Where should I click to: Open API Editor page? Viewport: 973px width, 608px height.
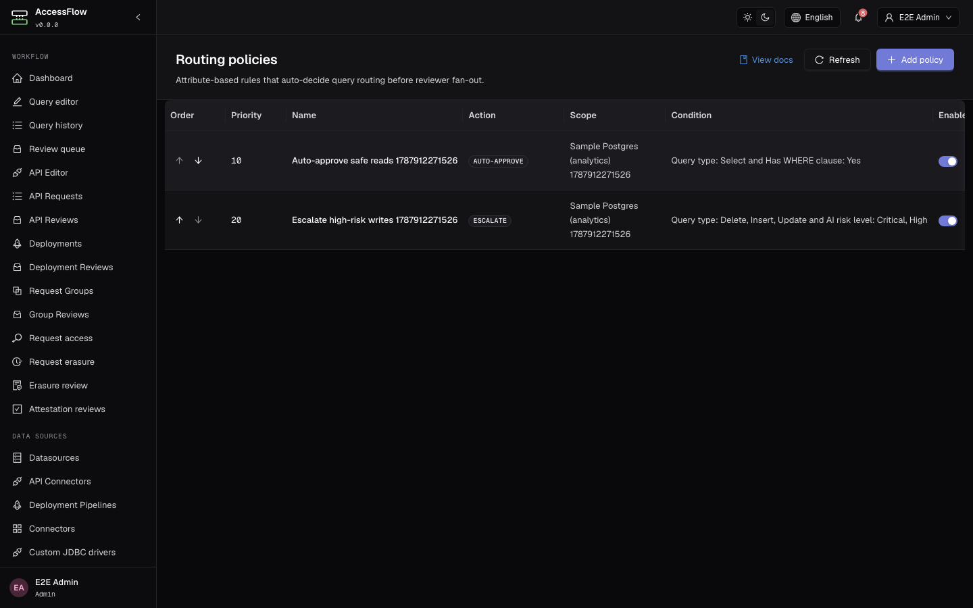tap(78, 173)
